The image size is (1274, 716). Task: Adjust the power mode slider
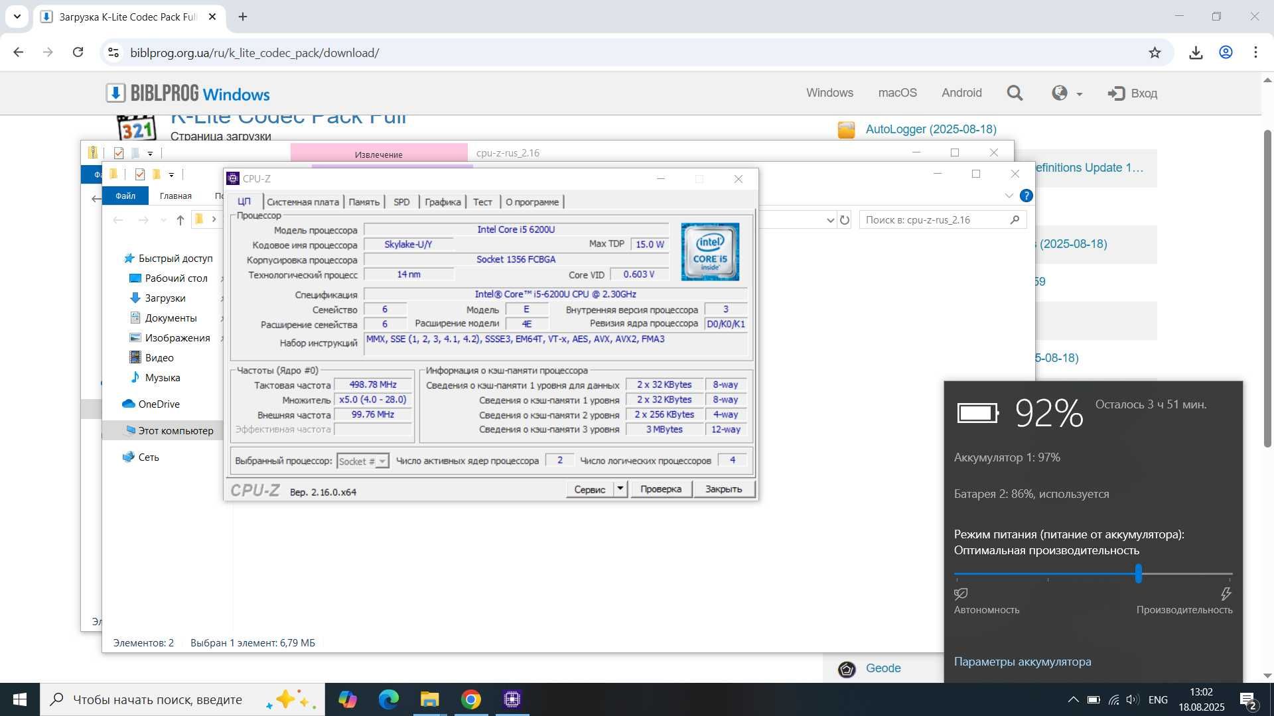click(x=1139, y=573)
